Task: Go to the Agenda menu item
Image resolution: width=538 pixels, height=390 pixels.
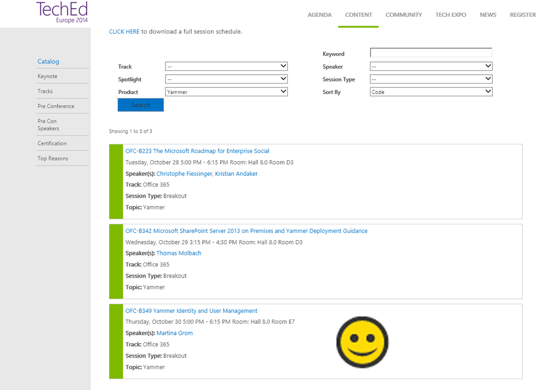Action: [319, 15]
